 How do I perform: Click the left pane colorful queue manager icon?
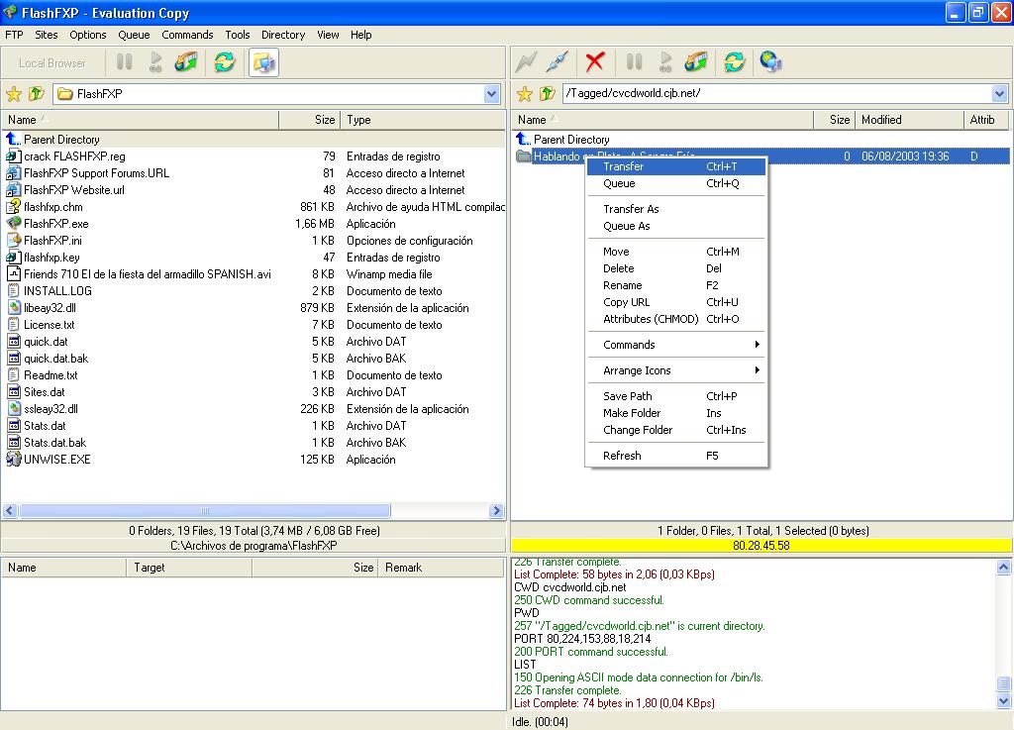(x=186, y=62)
